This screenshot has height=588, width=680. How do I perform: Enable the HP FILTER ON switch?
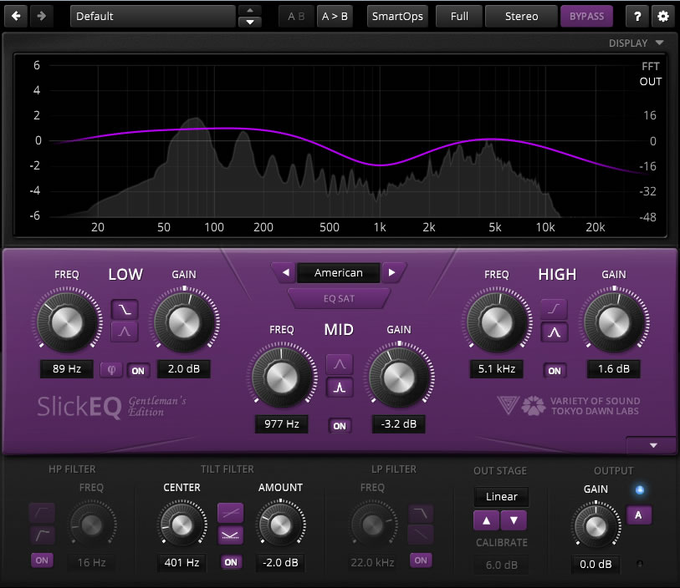click(x=42, y=560)
